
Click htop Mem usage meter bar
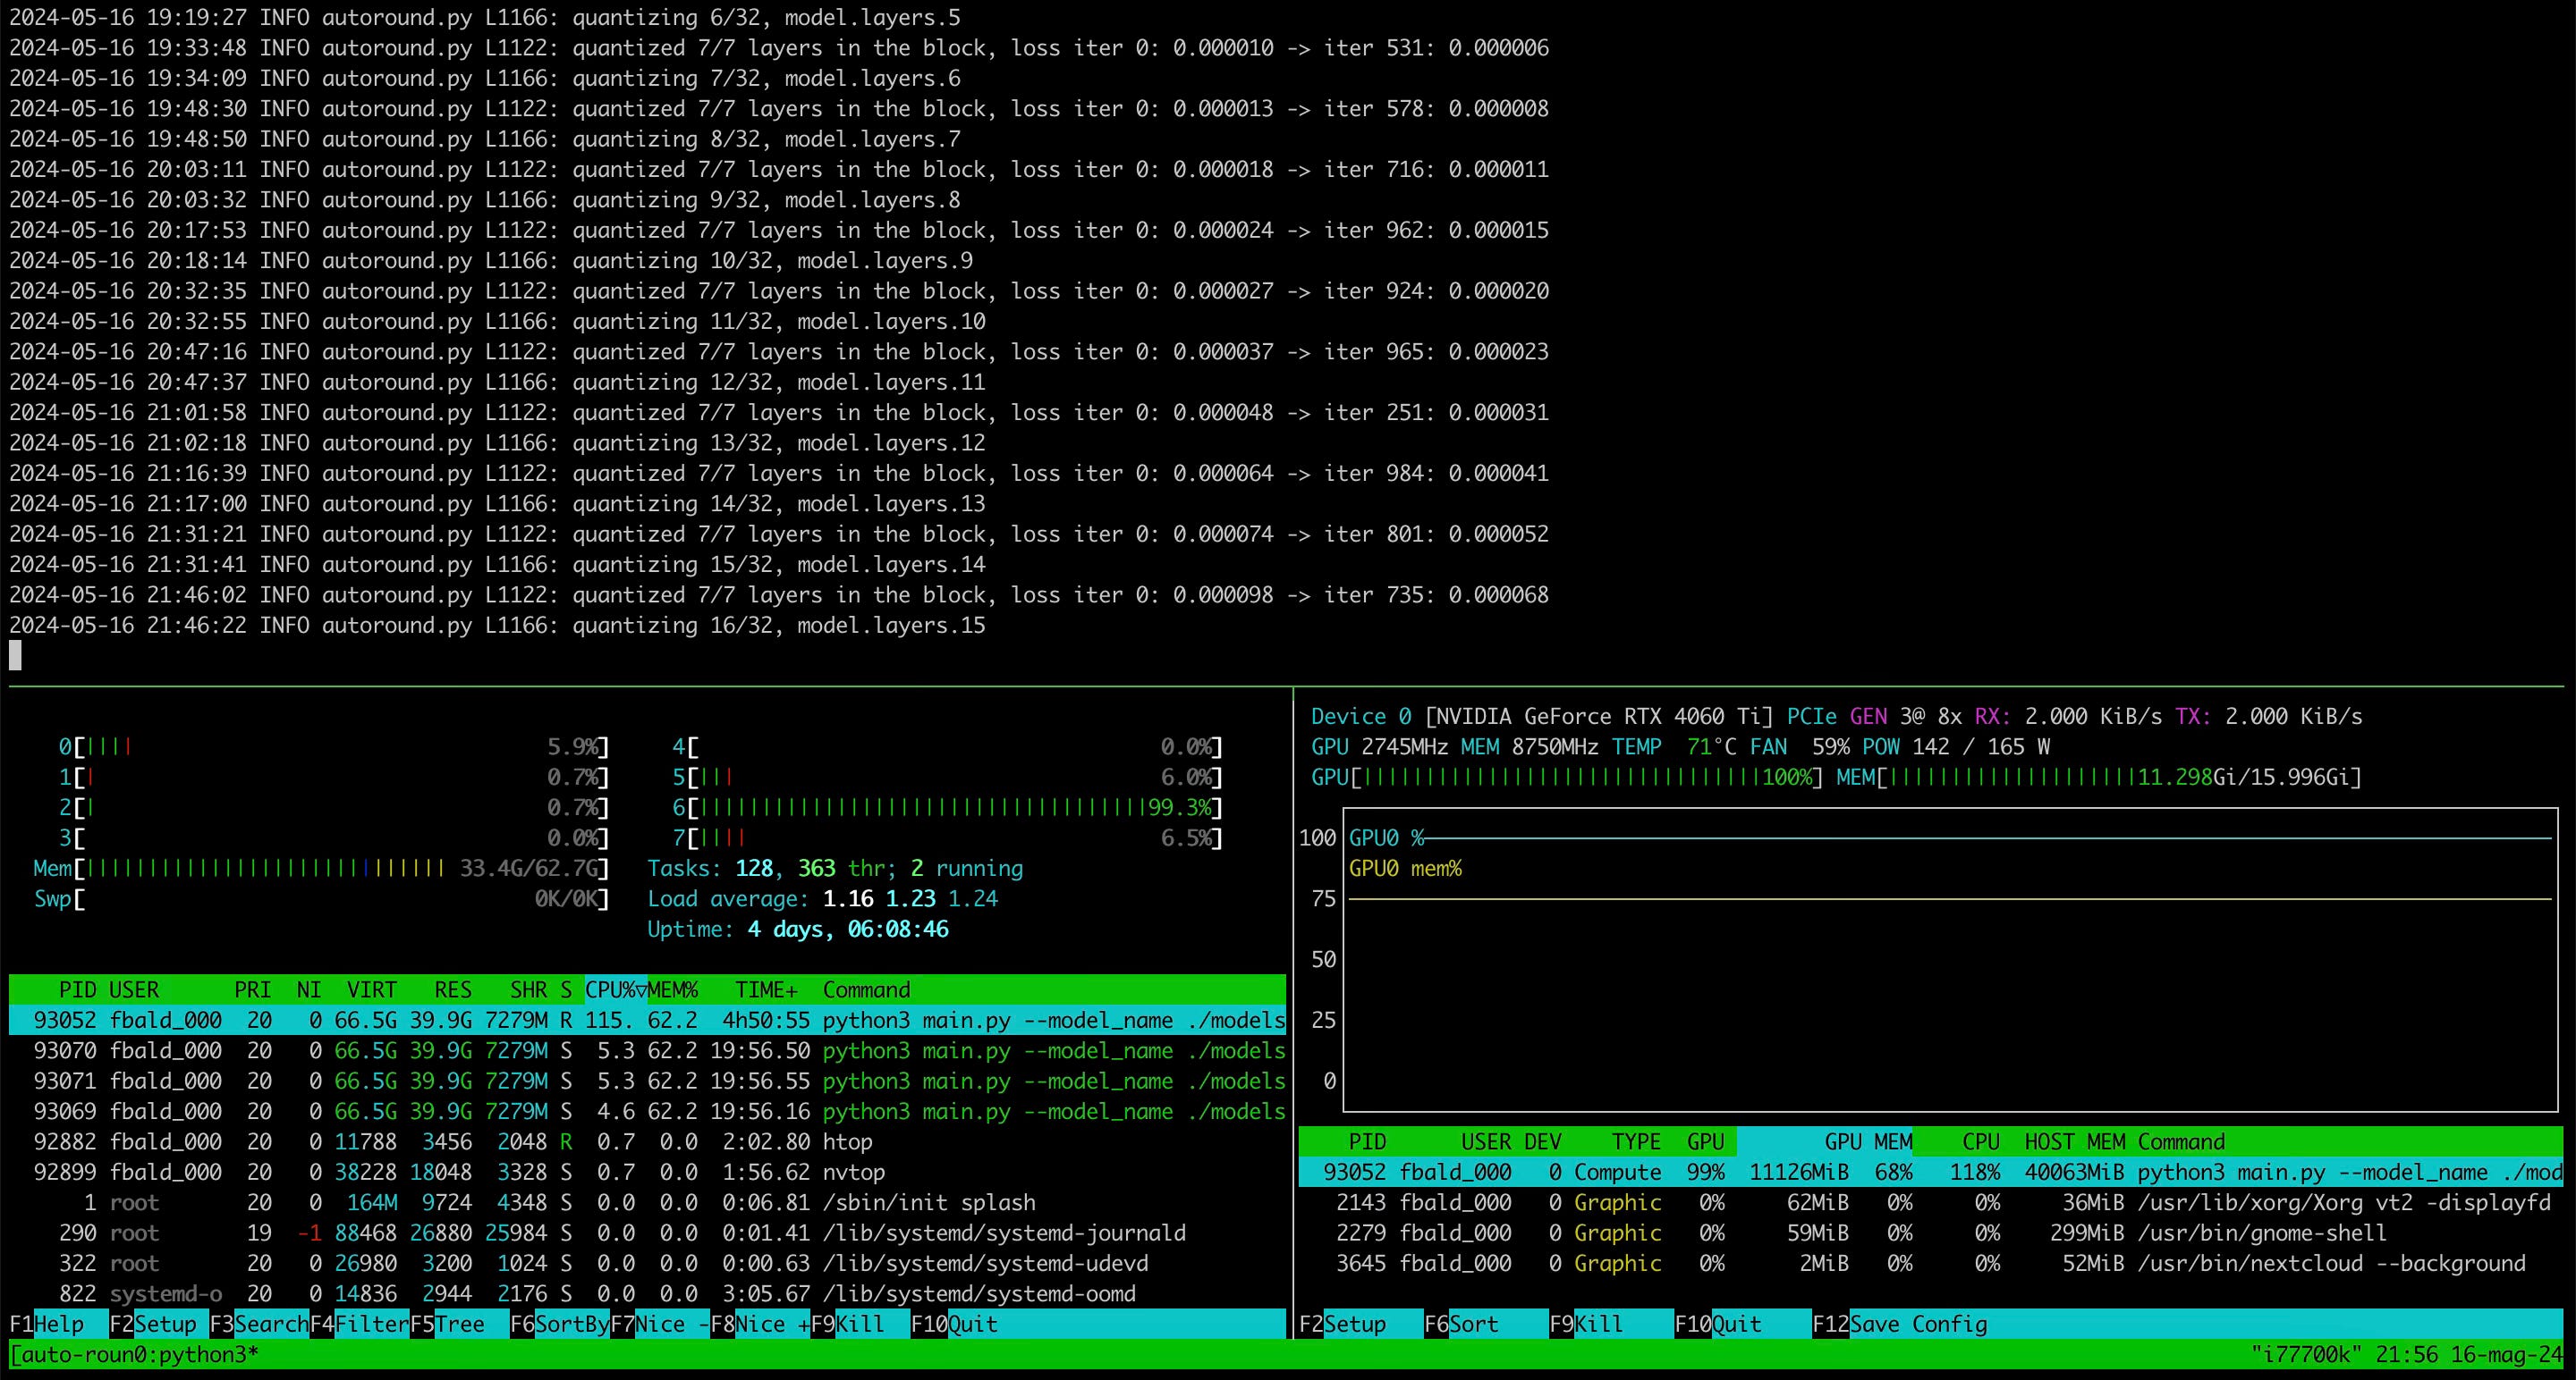tap(321, 869)
